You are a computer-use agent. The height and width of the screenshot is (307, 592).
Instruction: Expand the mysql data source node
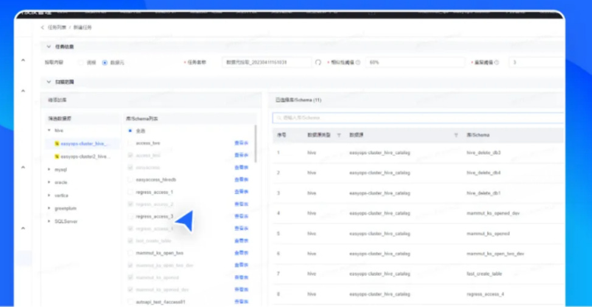[x=49, y=170]
